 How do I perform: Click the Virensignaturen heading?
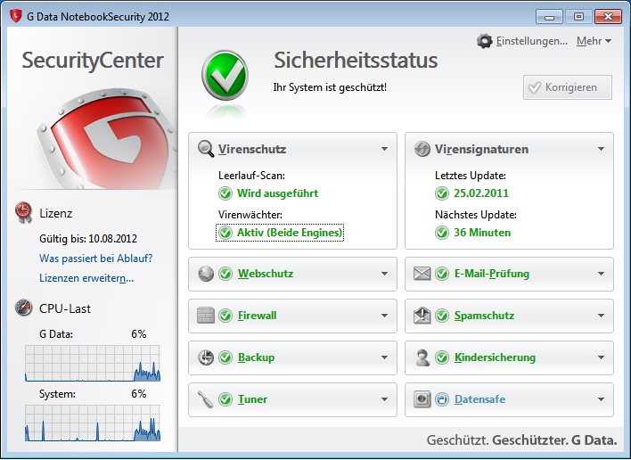tap(481, 149)
